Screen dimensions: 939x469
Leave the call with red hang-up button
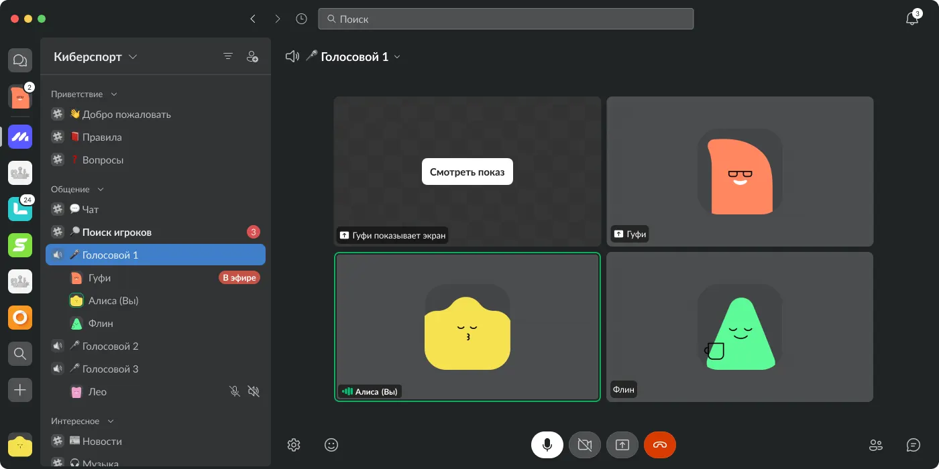click(660, 444)
